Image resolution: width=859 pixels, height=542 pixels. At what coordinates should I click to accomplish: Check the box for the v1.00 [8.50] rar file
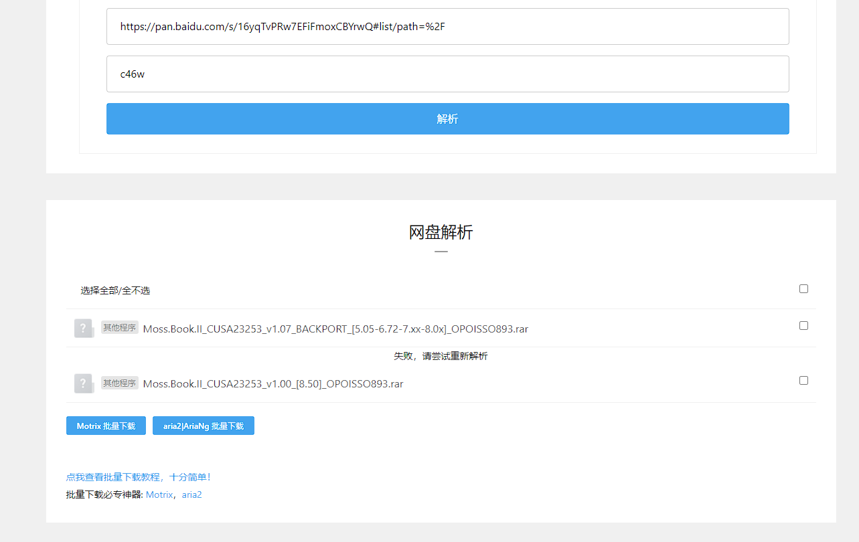click(803, 380)
